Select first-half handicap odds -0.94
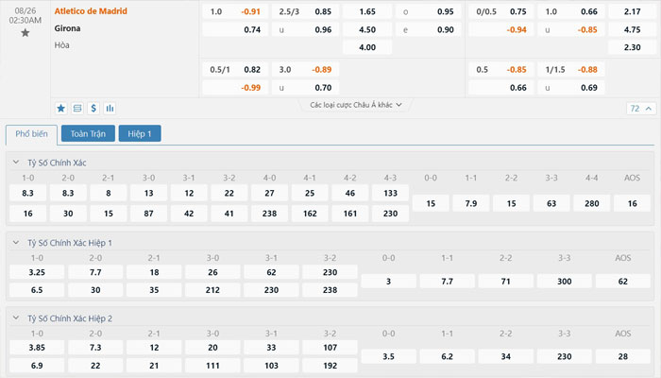The width and height of the screenshot is (661, 378). (x=500, y=29)
